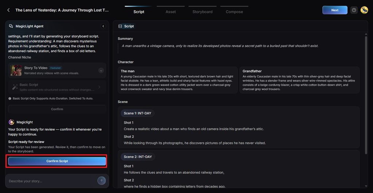Click the Channel Niche label
Image resolution: width=373 pixels, height=193 pixels.
20,57
